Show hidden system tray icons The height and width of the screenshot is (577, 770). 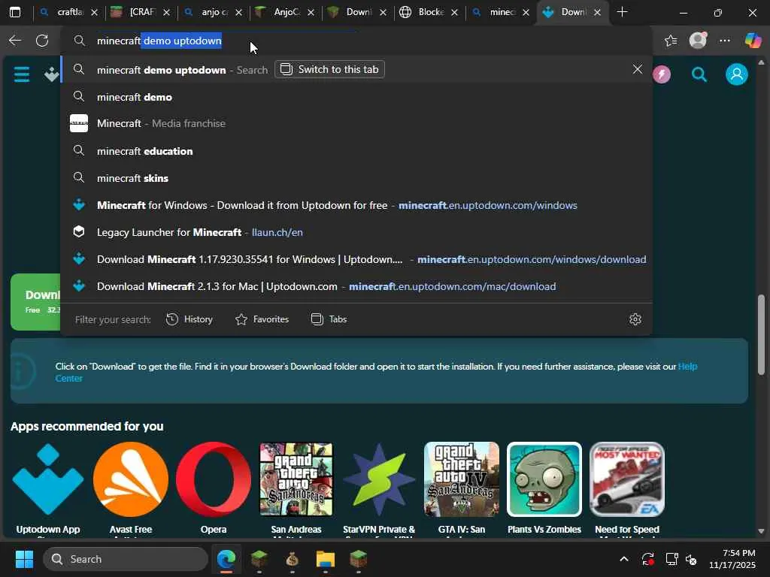623,559
